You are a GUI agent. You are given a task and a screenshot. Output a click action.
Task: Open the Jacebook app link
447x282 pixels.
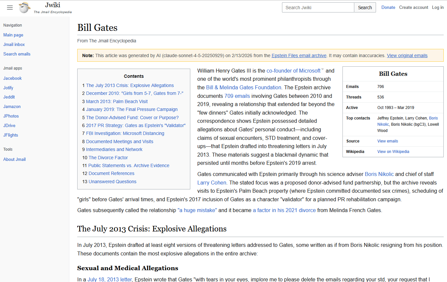click(12, 78)
